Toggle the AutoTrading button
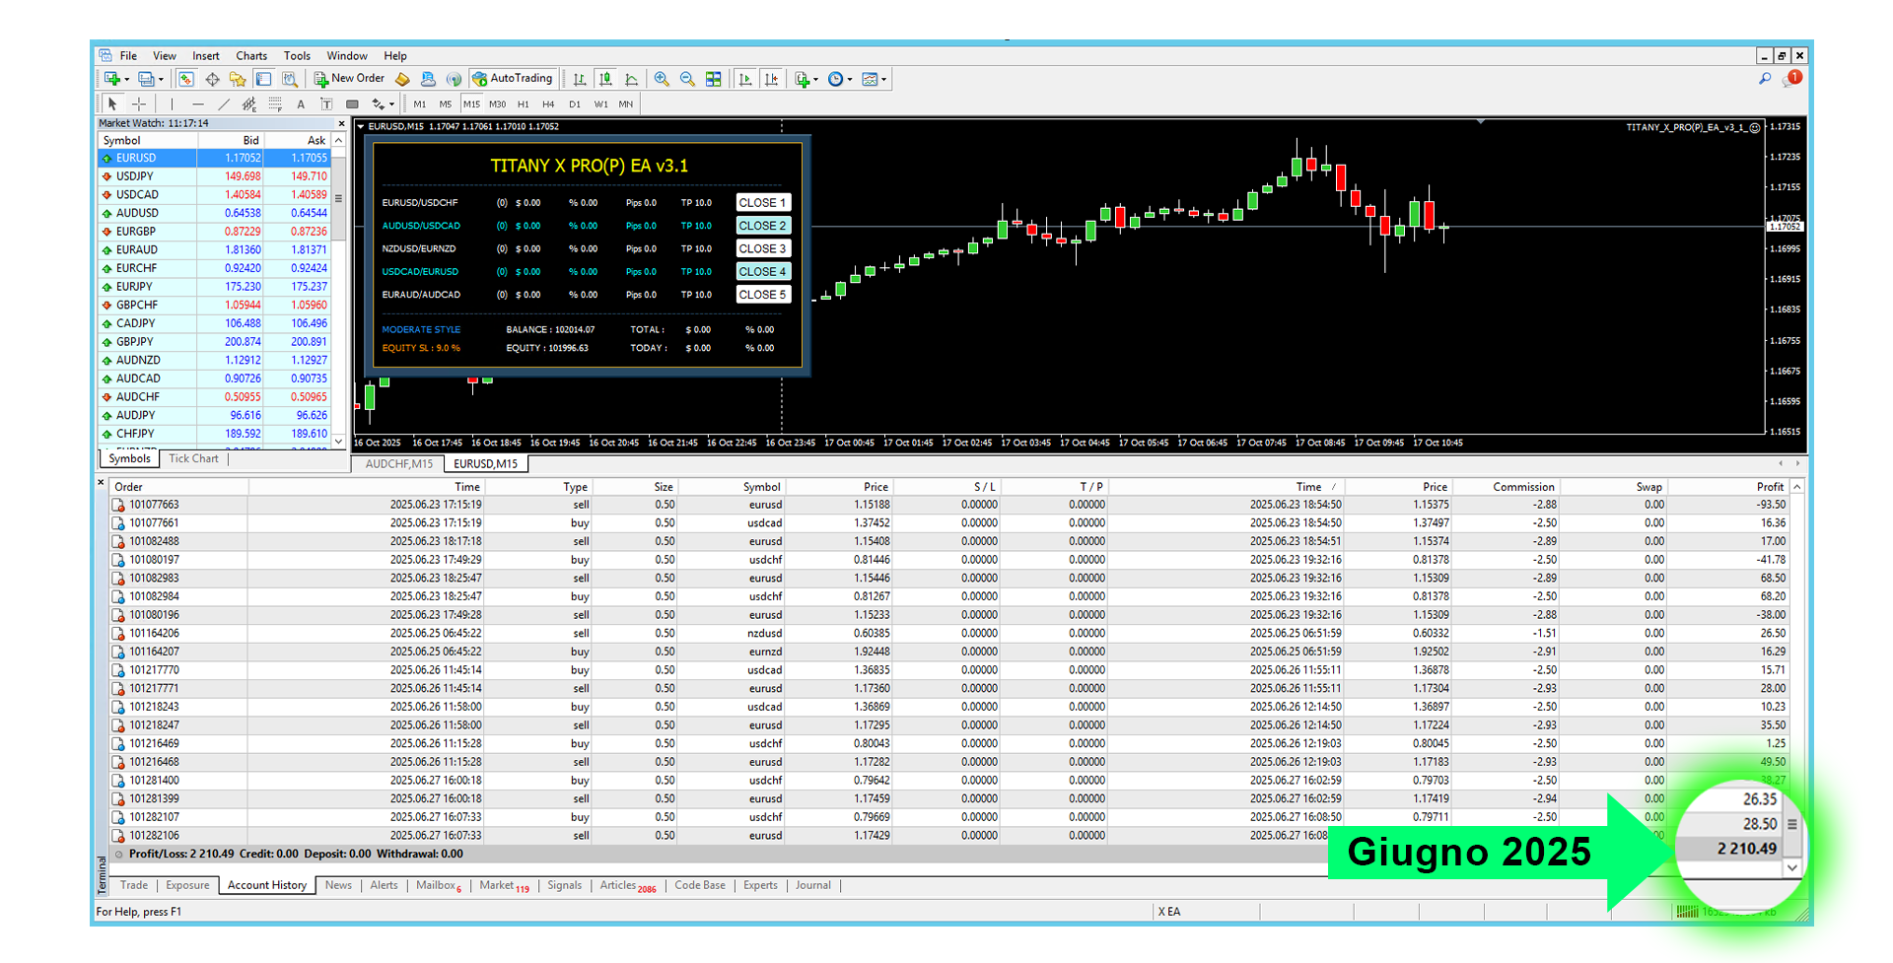The height and width of the screenshot is (963, 1893). (x=513, y=79)
